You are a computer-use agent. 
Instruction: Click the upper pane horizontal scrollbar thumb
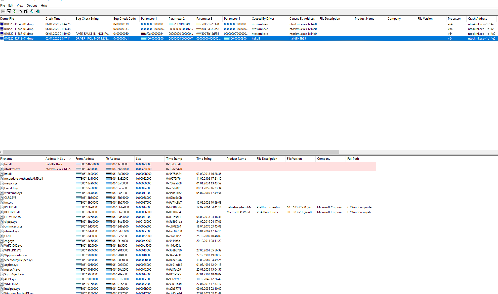tap(171, 152)
